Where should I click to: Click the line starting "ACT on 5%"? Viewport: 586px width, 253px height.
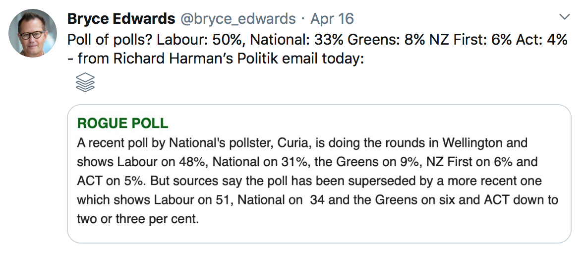(309, 181)
